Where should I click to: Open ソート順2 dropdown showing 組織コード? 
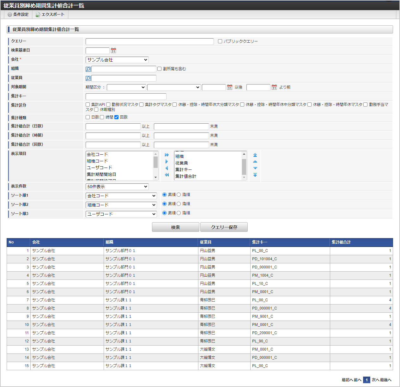click(x=121, y=205)
